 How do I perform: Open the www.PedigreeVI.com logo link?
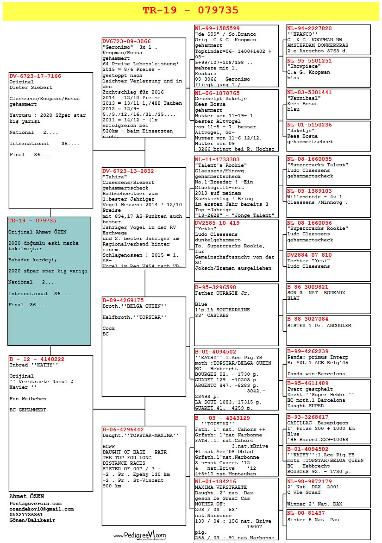coord(140,536)
